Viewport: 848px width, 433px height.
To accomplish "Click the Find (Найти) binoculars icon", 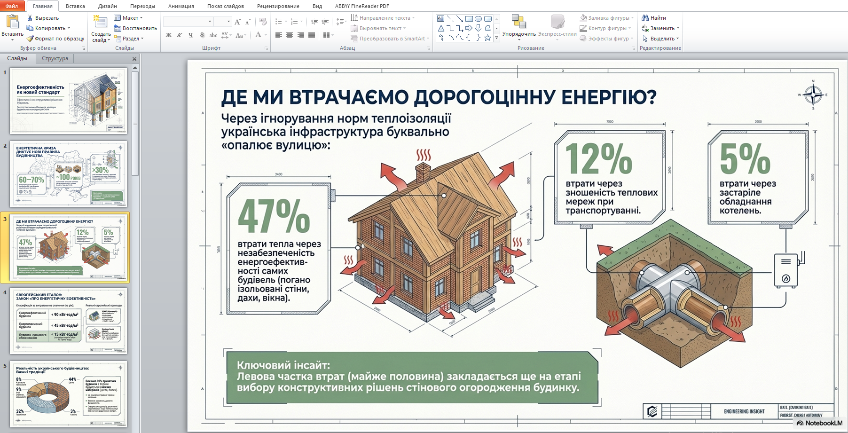I will (x=645, y=18).
